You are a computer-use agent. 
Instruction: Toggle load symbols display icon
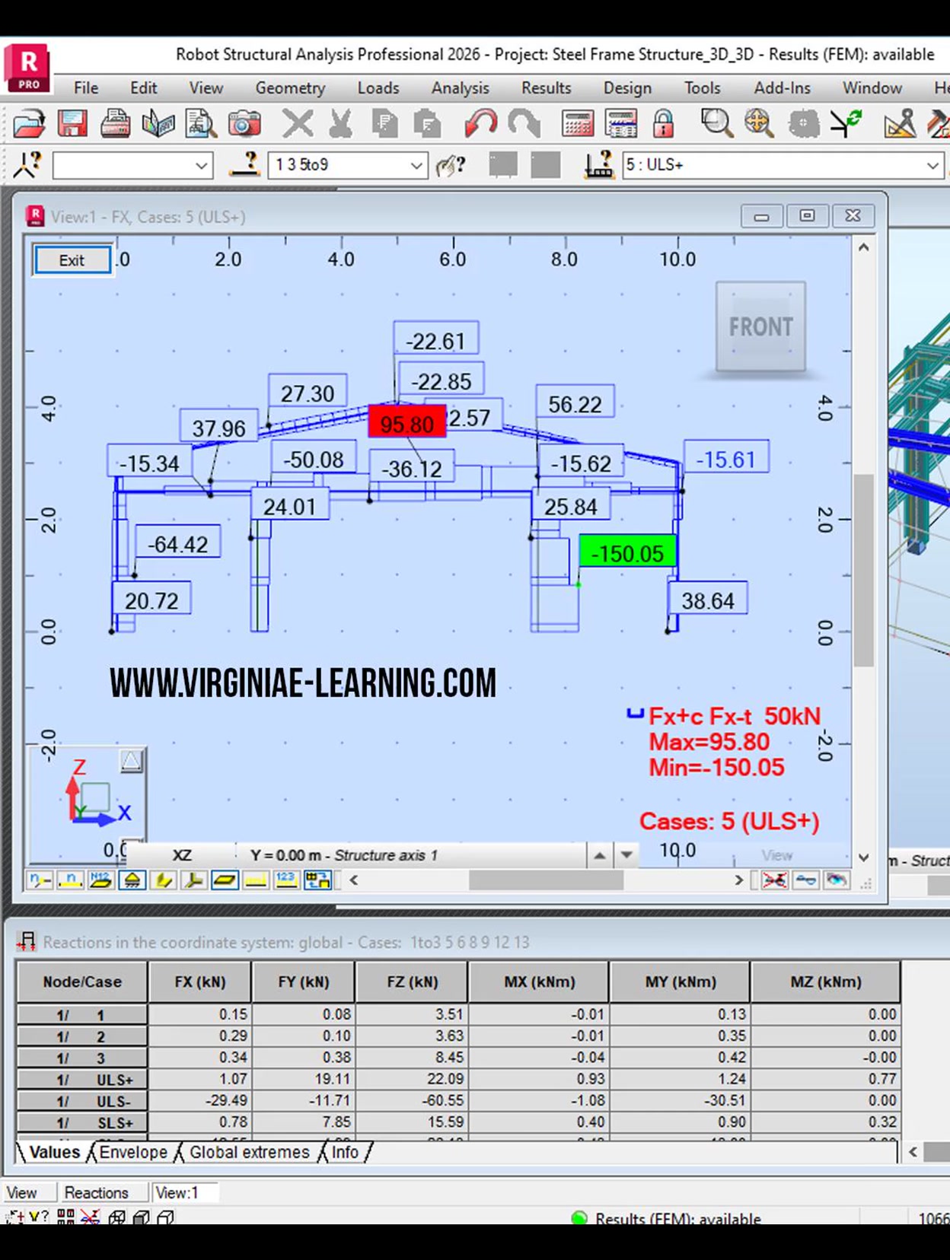tap(256, 880)
